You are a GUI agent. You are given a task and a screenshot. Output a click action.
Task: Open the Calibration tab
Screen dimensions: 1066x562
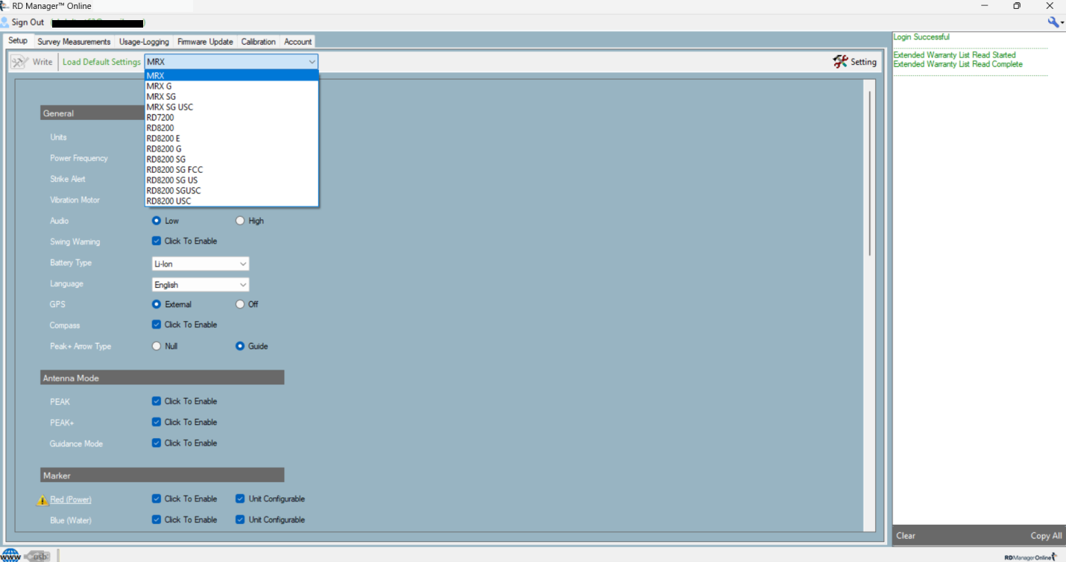point(259,42)
